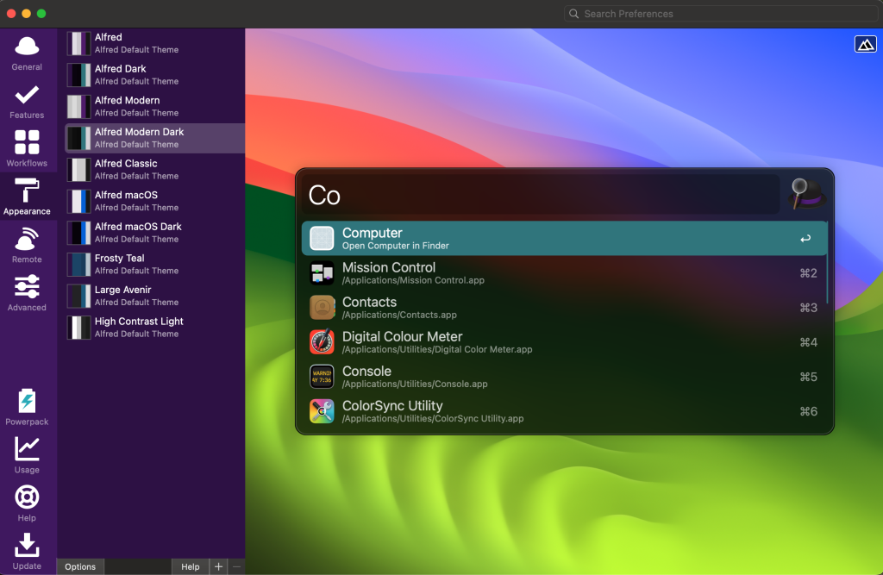
Task: Choose the Alfred Dark theme
Action: [155, 75]
